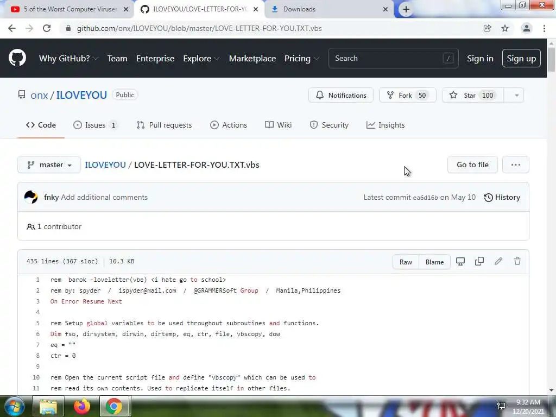Click the Chrome taskbar icon
This screenshot has width=556, height=417.
coord(113,406)
